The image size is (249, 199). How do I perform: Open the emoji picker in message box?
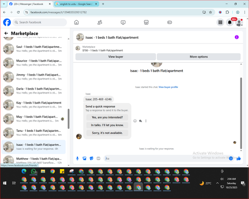pyautogui.click(x=231, y=158)
